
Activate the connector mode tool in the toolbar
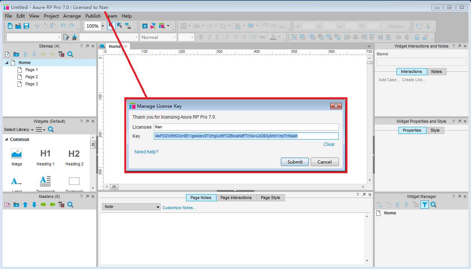[x=128, y=26]
